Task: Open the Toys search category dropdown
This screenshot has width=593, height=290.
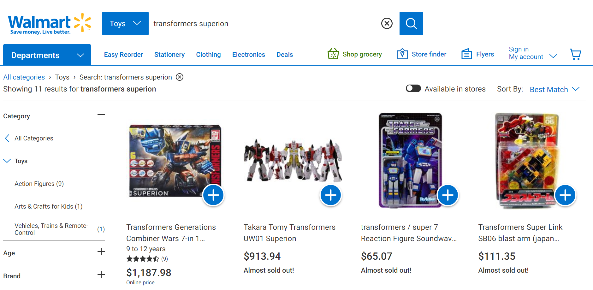Action: pos(125,24)
